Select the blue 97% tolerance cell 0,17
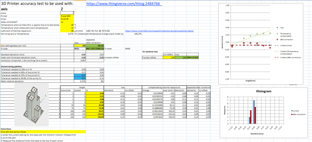This screenshot has width=312, height=142. [x=80, y=76]
